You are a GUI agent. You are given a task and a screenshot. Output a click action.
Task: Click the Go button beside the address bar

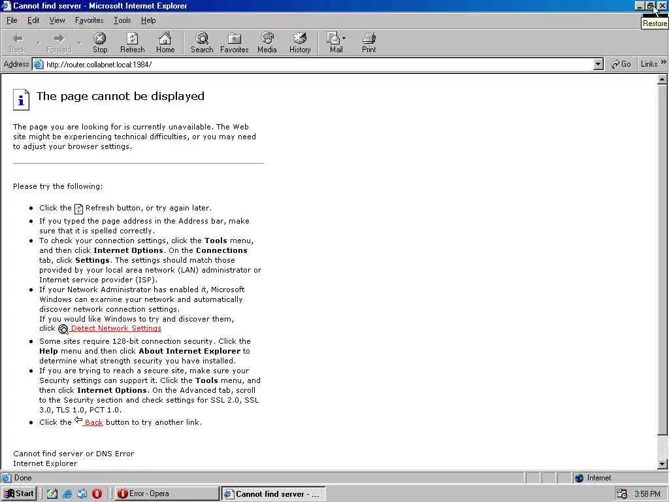coord(621,65)
